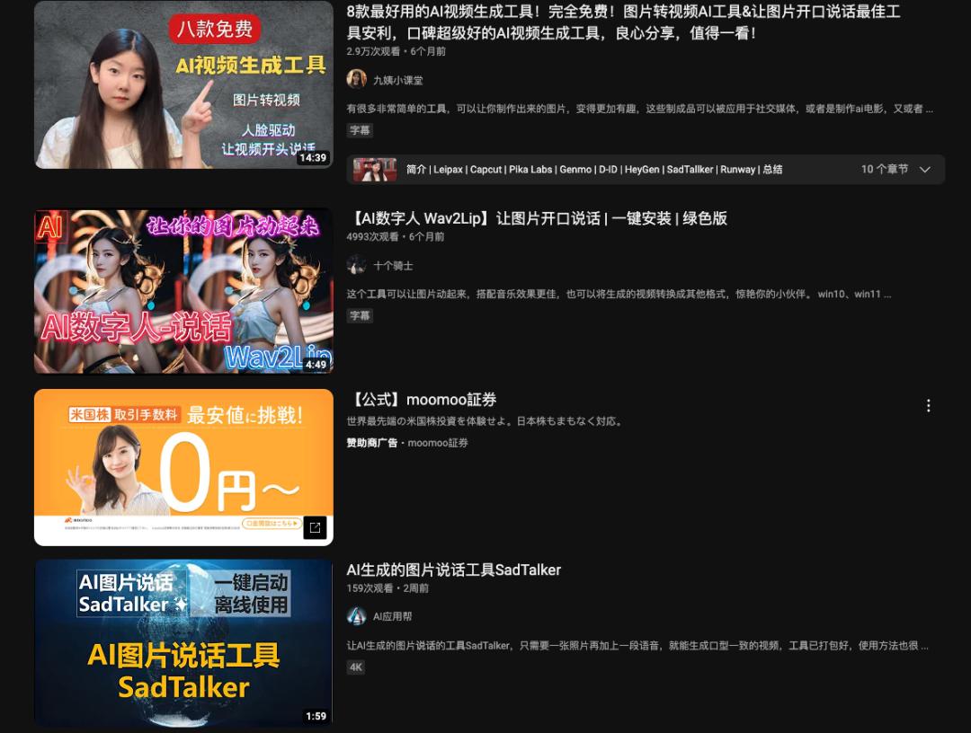Open the Wav2Lip AI数字人 video thumbnail
This screenshot has width=971, height=733.
(x=183, y=291)
